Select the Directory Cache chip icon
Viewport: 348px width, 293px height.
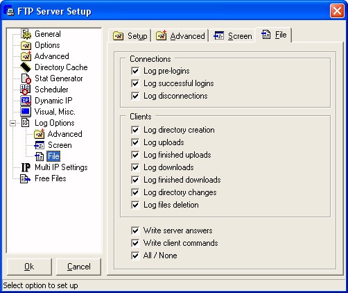click(26, 67)
